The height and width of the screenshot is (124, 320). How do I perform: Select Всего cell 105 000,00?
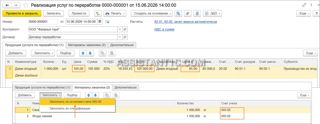coord(144,69)
